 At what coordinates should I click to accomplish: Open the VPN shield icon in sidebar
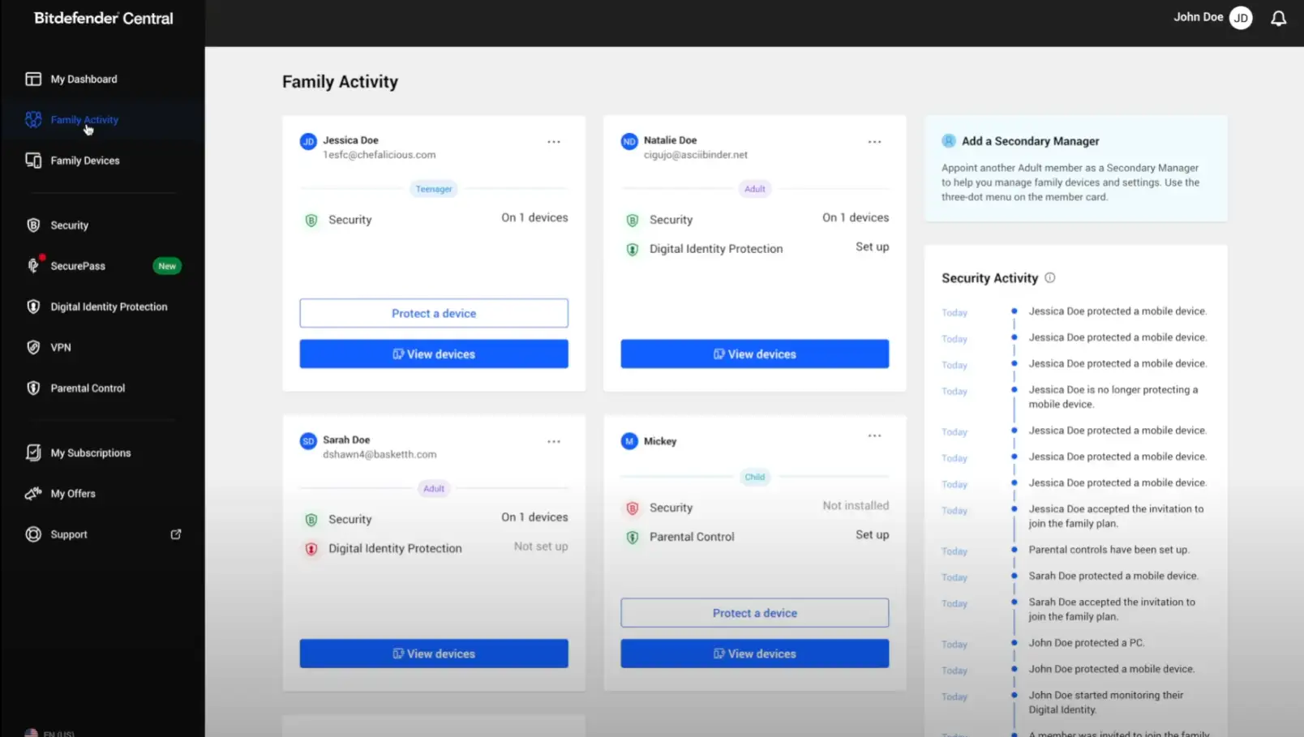click(33, 348)
